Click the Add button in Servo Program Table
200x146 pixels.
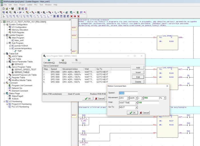pyautogui.click(x=138, y=68)
